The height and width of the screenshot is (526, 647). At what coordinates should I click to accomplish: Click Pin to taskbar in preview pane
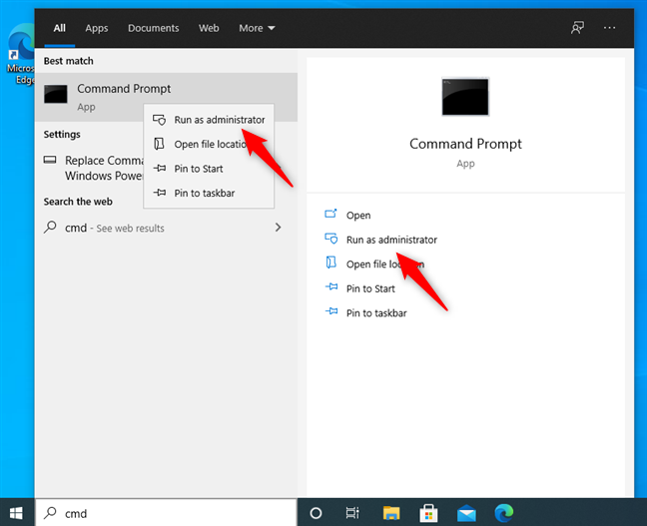(x=376, y=312)
